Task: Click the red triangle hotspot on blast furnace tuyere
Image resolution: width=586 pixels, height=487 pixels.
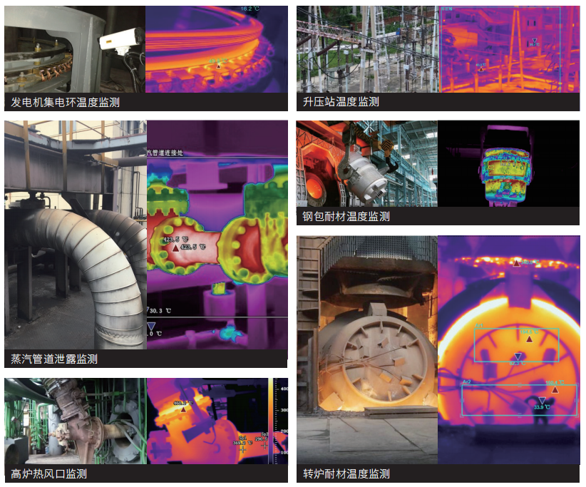Action: tap(183, 409)
